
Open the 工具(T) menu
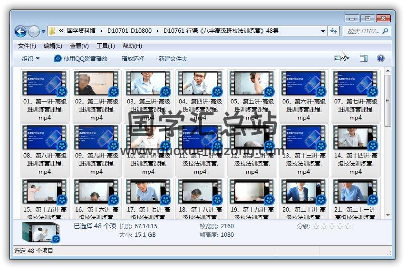click(x=106, y=46)
